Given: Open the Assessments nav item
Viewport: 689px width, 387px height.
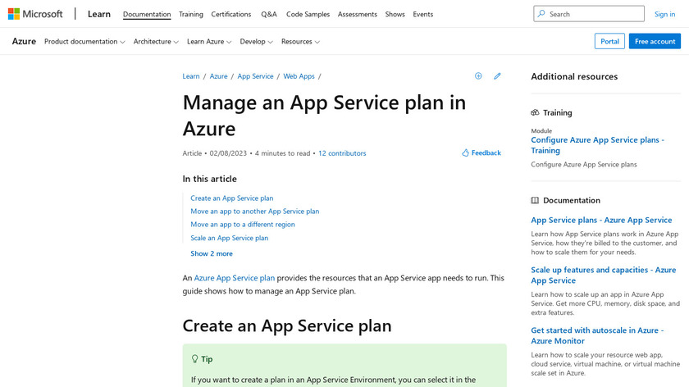Looking at the screenshot, I should tap(358, 14).
